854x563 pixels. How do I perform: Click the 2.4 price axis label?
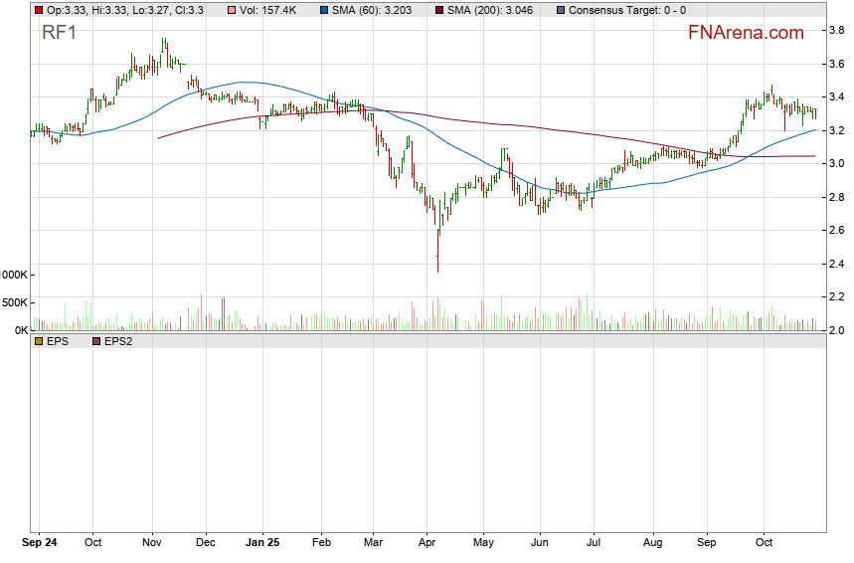[837, 264]
